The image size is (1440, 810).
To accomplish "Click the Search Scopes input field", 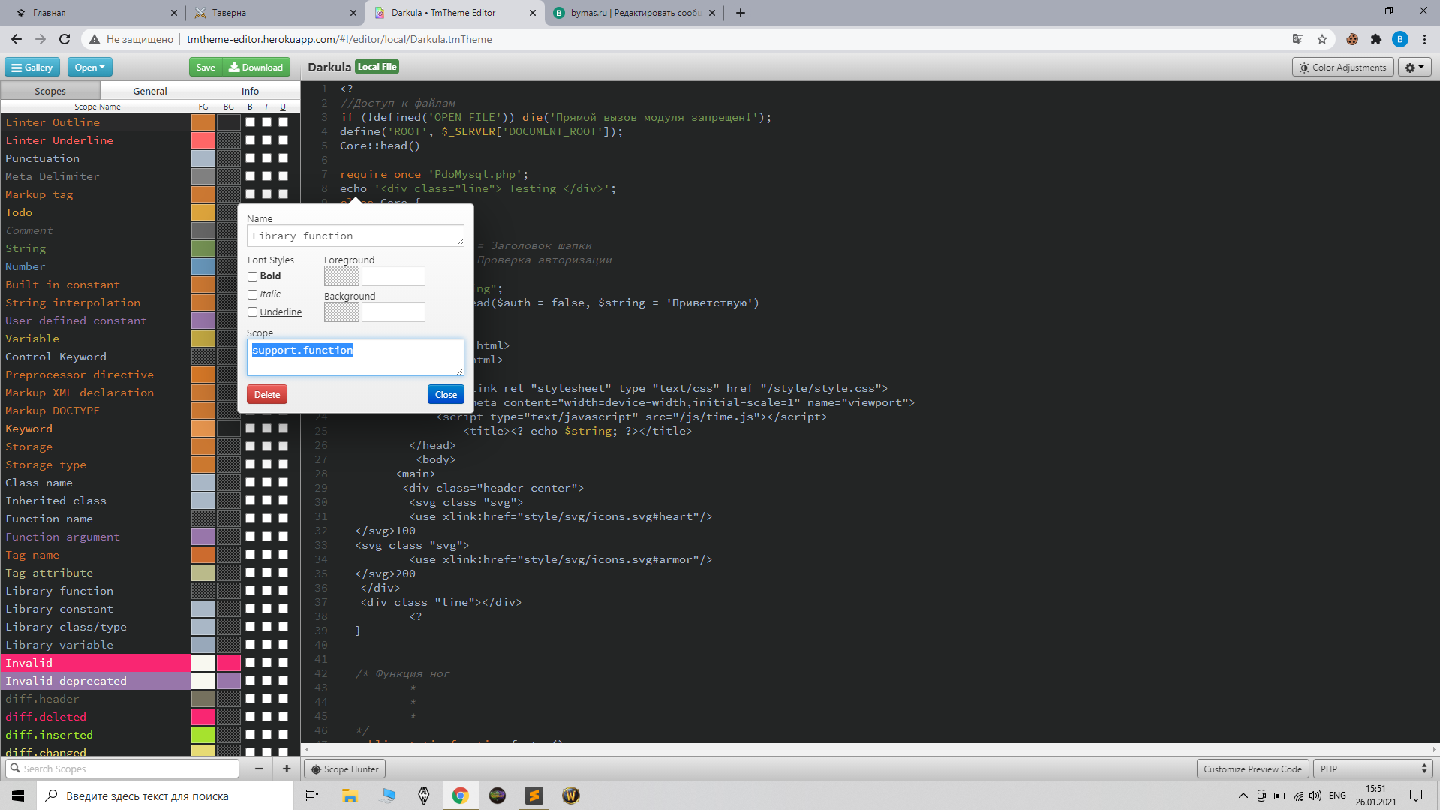I will point(124,769).
